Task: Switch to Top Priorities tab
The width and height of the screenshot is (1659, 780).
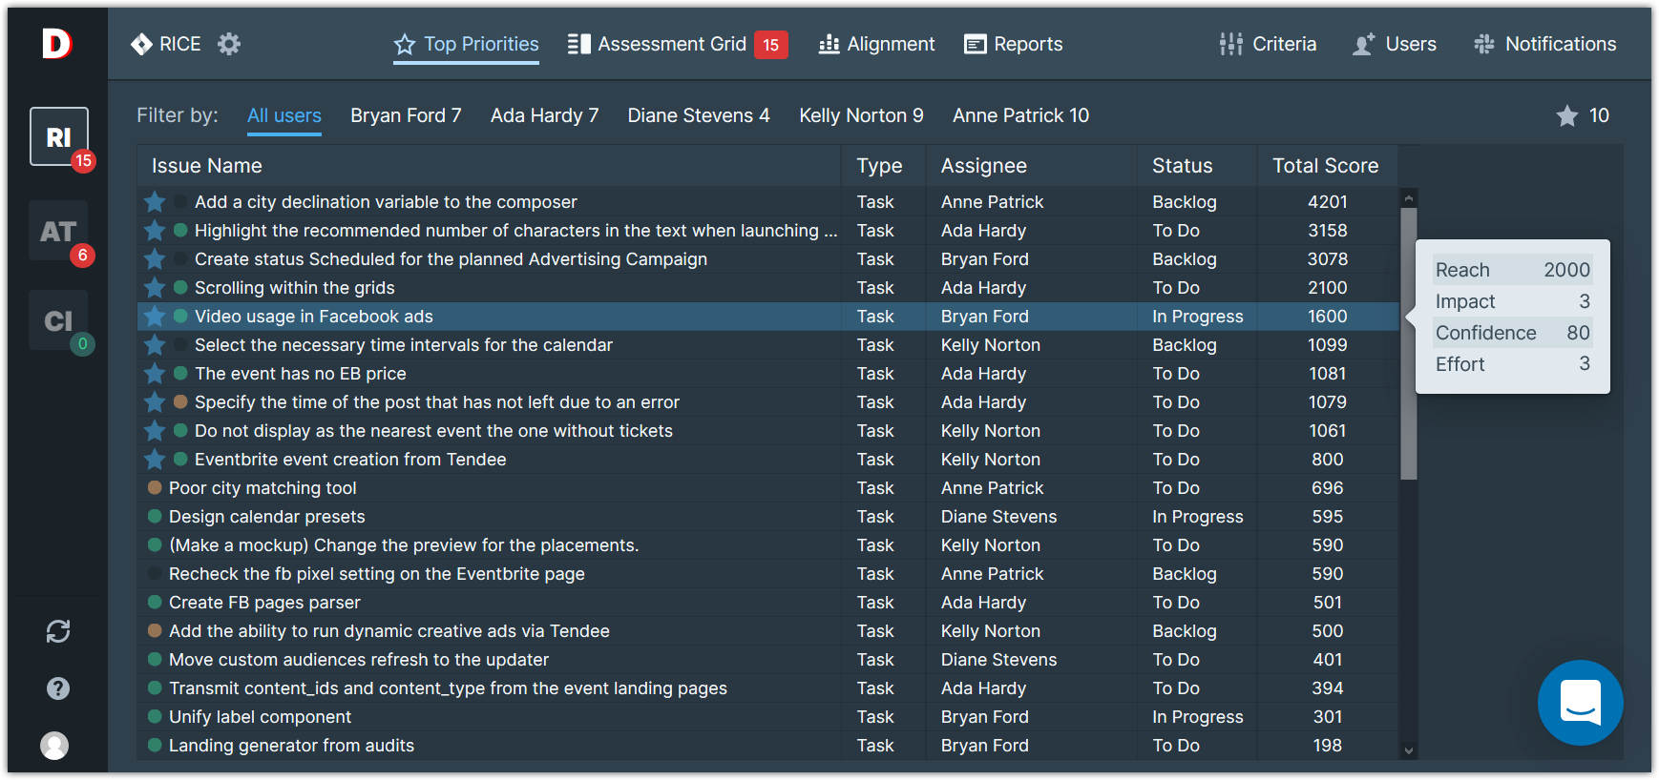Action: pyautogui.click(x=466, y=45)
